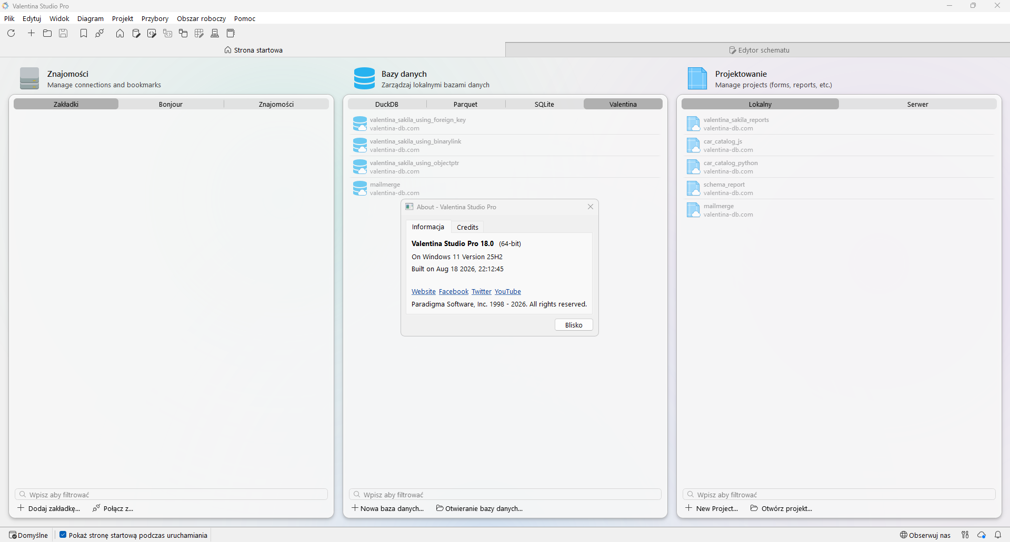Open the Domyślne workspace selector in status bar
Image resolution: width=1010 pixels, height=542 pixels.
coord(28,535)
